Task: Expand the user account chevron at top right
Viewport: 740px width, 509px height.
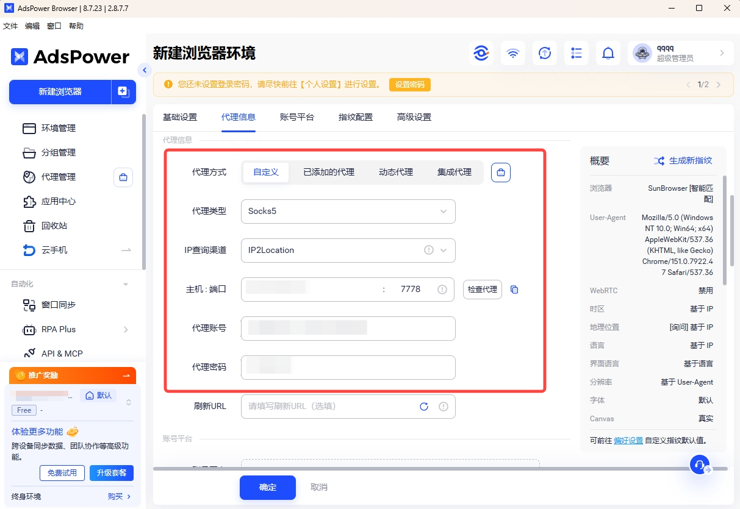Action: pos(722,53)
